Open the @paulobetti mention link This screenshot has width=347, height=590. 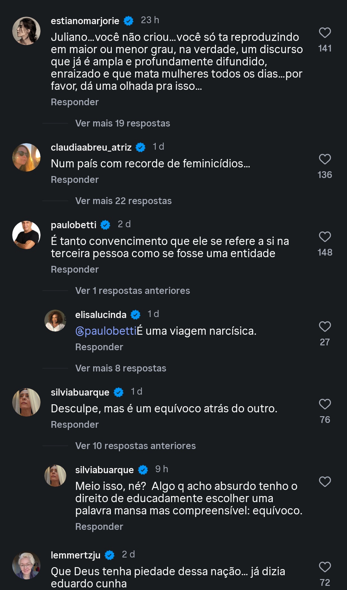pyautogui.click(x=106, y=331)
